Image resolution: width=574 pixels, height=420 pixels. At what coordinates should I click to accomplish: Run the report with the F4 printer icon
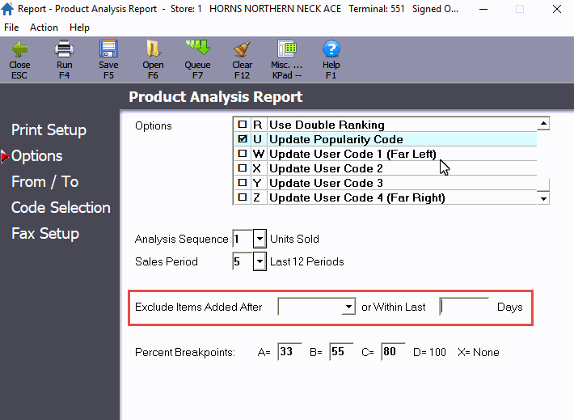pyautogui.click(x=64, y=49)
